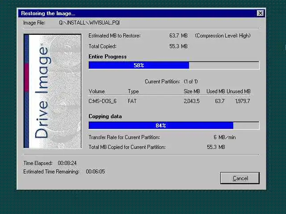Click the 'Estimated MB to Restore:' label

(114, 36)
